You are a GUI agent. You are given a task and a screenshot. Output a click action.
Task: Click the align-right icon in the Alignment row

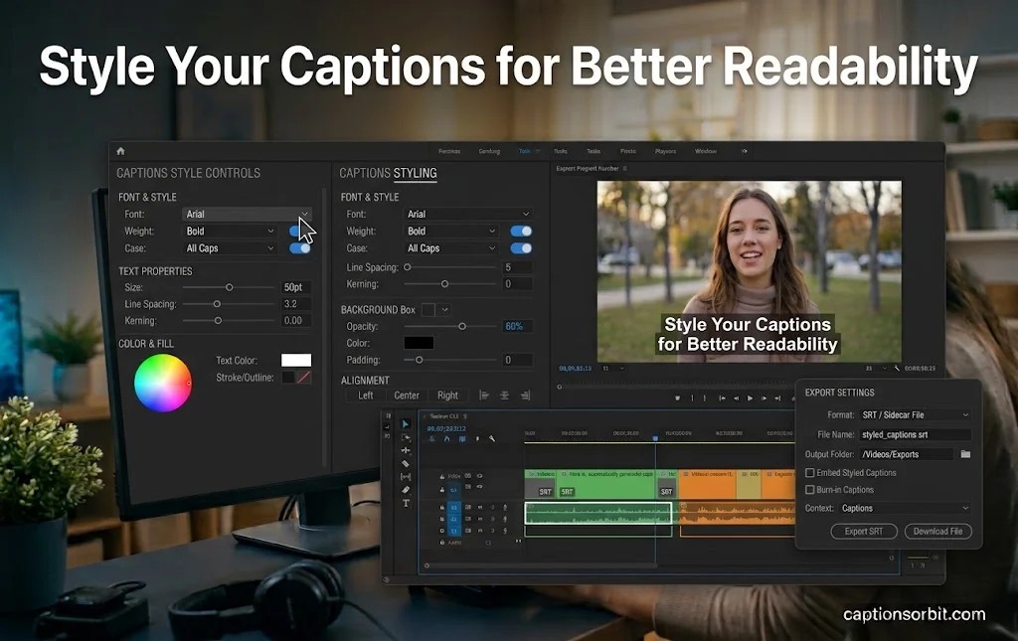tap(525, 396)
